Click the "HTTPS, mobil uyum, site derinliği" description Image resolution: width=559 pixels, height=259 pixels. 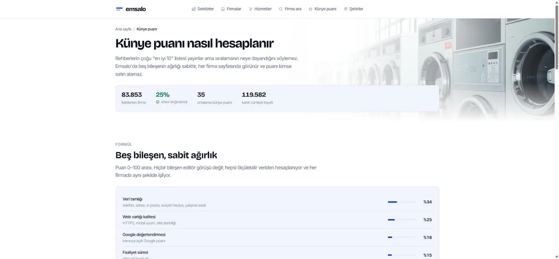149,223
